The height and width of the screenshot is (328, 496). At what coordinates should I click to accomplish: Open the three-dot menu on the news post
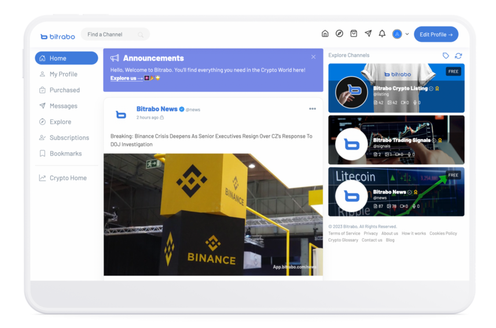click(313, 109)
